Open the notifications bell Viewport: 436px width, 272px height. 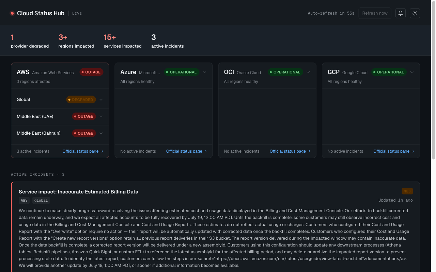point(401,13)
